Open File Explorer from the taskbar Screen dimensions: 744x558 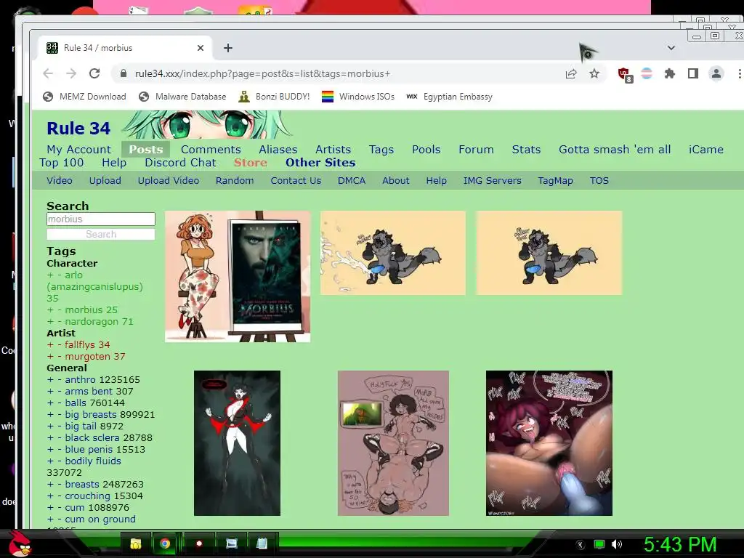pyautogui.click(x=136, y=543)
